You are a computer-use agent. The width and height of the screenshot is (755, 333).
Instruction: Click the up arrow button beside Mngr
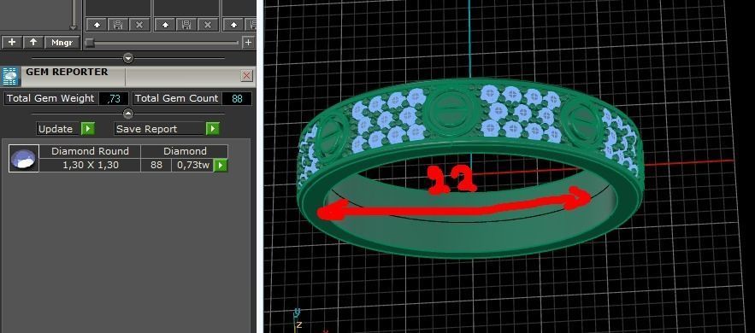pos(33,43)
